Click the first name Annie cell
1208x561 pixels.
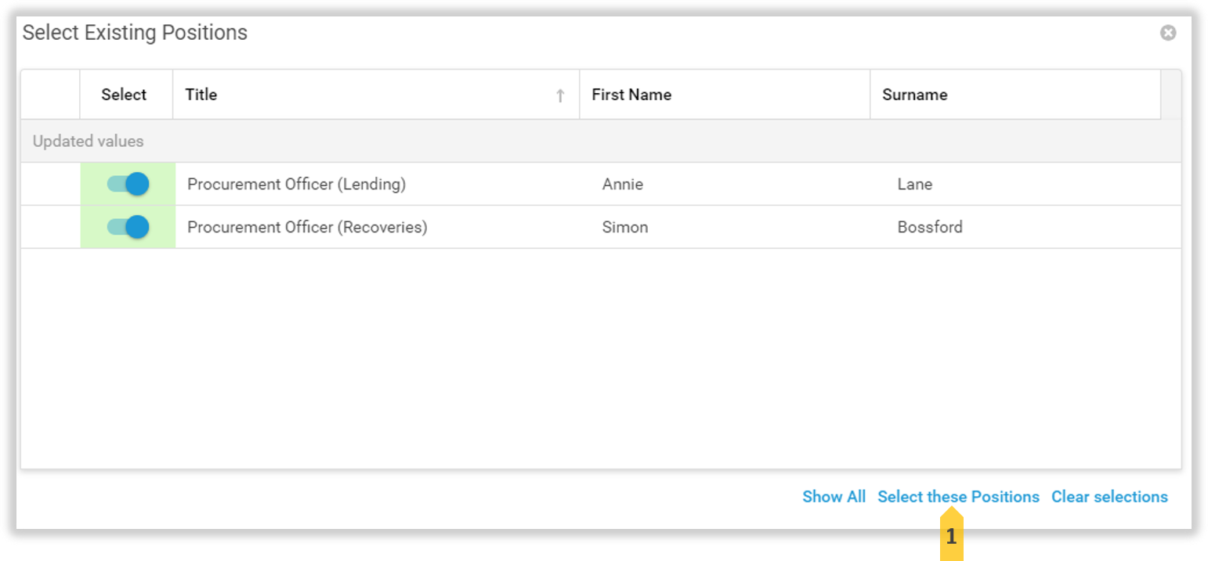[623, 185]
